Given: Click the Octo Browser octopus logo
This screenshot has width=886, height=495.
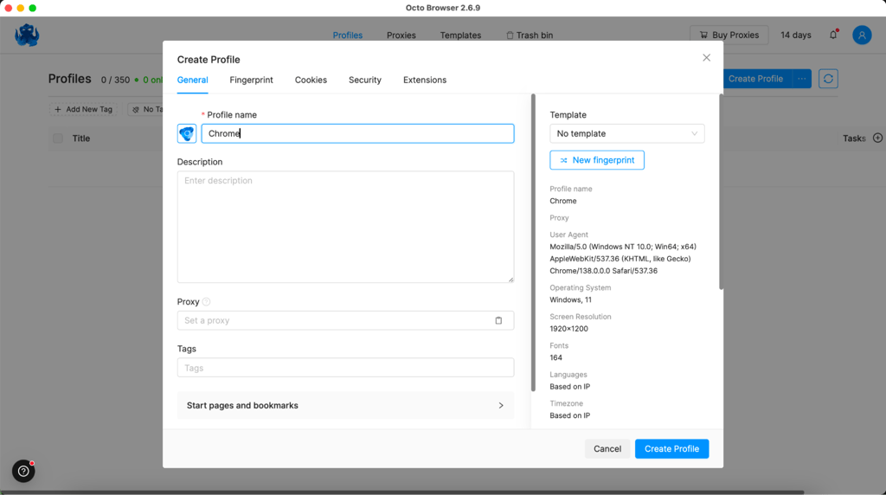Looking at the screenshot, I should [x=27, y=35].
